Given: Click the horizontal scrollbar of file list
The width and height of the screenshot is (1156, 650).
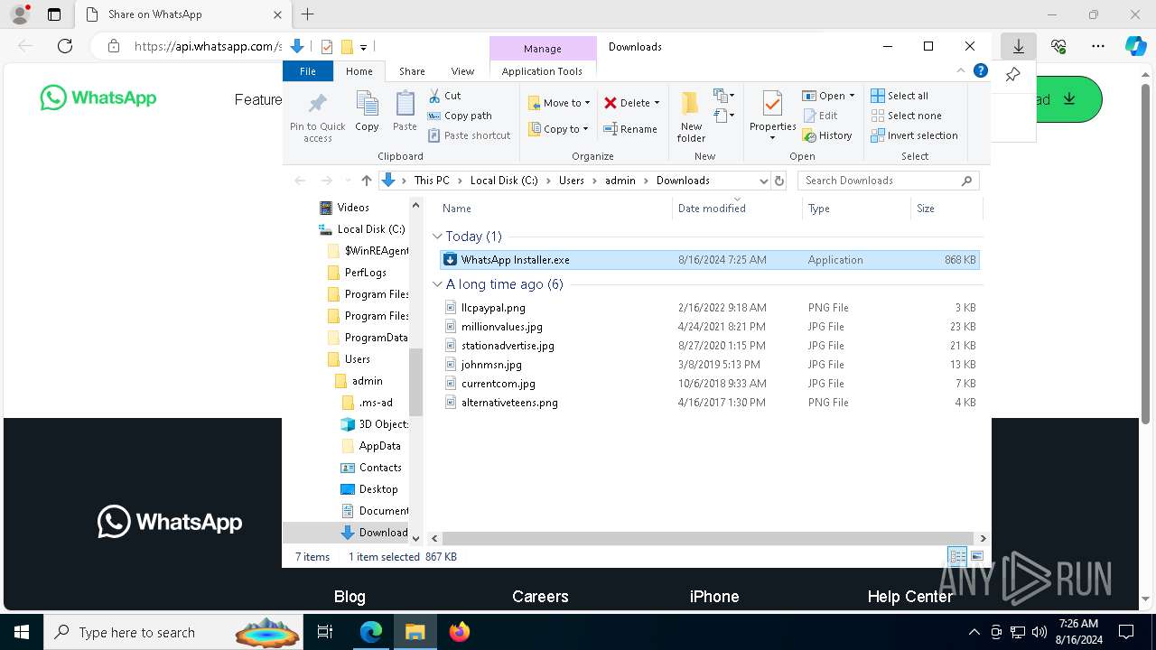Looking at the screenshot, I should coord(706,538).
